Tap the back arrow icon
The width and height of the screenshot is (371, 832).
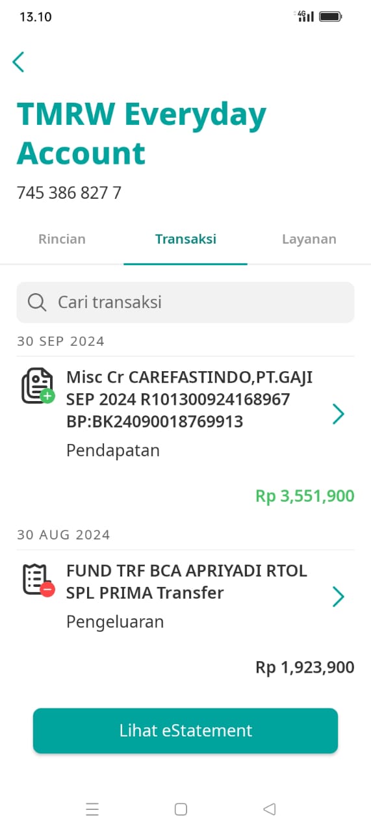pyautogui.click(x=18, y=62)
